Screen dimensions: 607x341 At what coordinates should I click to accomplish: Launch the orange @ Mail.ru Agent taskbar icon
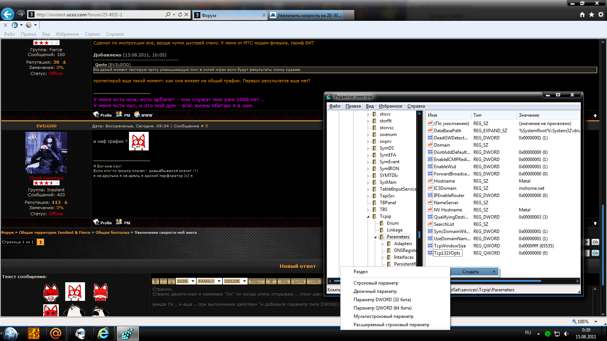pyautogui.click(x=56, y=333)
